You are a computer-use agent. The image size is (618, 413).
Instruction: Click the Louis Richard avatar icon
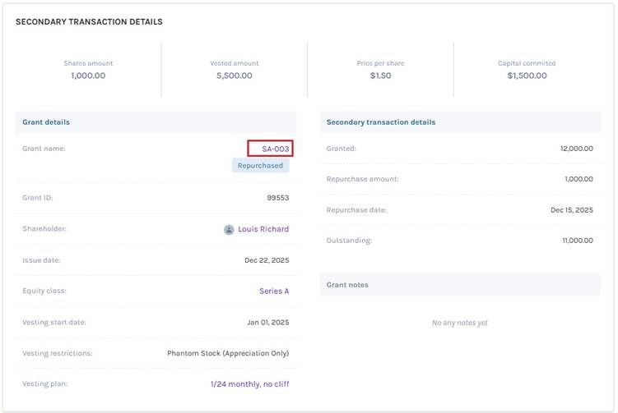(x=229, y=229)
